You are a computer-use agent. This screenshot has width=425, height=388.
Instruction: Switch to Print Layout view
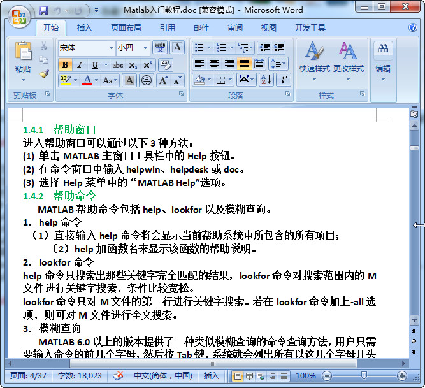click(238, 376)
